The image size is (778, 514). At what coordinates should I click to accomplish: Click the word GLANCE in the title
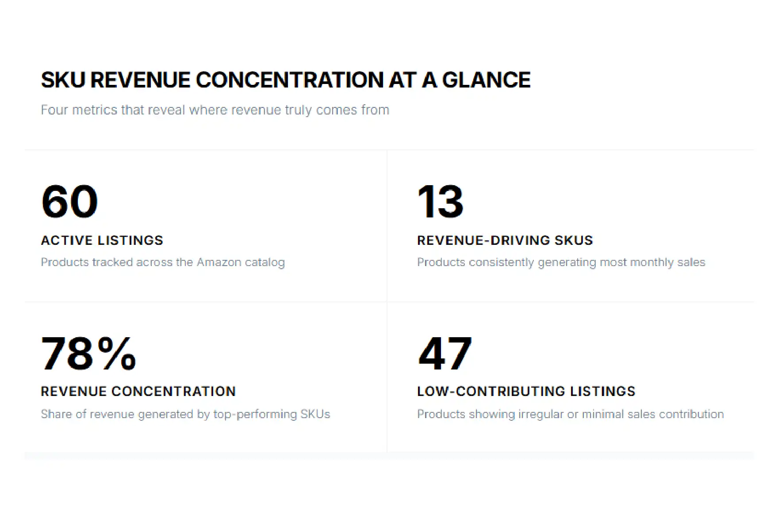click(486, 80)
